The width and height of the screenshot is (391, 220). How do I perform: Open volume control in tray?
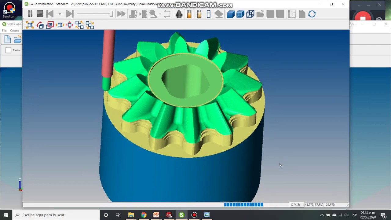click(346, 215)
